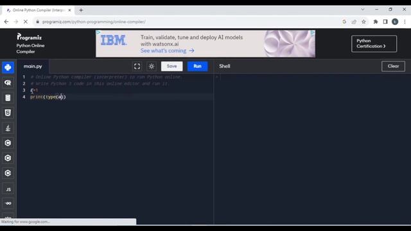The image size is (411, 231).
Task: Select the Python language icon in sidebar
Action: 8,67
